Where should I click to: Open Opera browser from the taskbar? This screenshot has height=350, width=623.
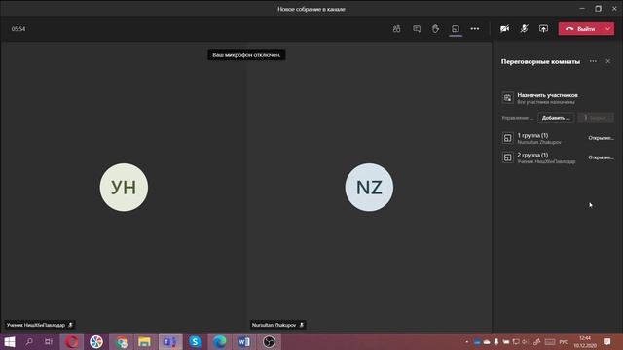(72, 341)
